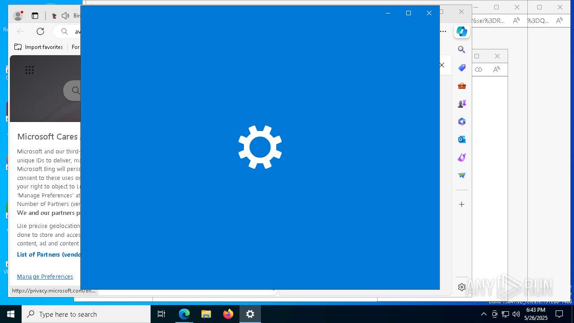Open Games chess icon in sidebar
This screenshot has width=574, height=323.
[461, 104]
